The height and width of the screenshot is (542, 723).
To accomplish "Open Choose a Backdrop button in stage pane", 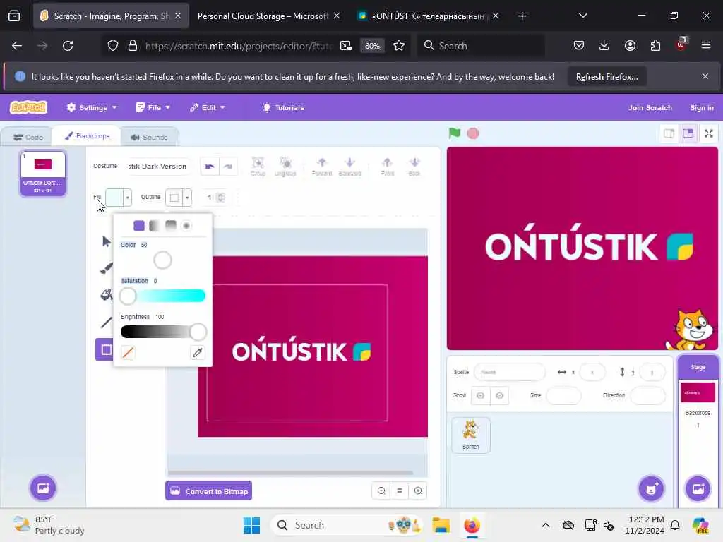I will coord(698,488).
